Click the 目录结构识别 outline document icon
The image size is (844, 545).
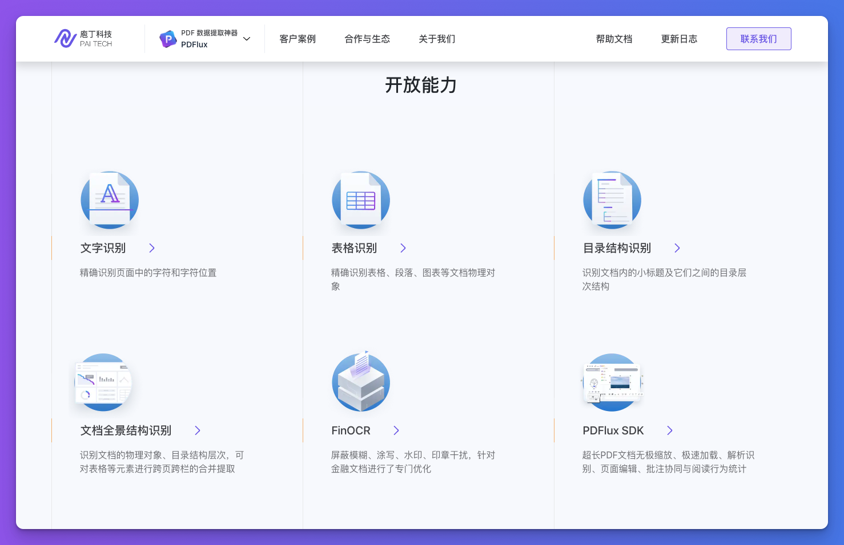coord(612,200)
